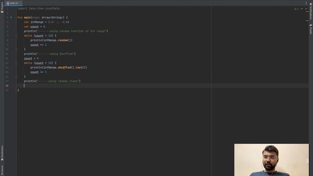Open the Main.kt editor tab
This screenshot has height=176, width=313.
[14, 3]
